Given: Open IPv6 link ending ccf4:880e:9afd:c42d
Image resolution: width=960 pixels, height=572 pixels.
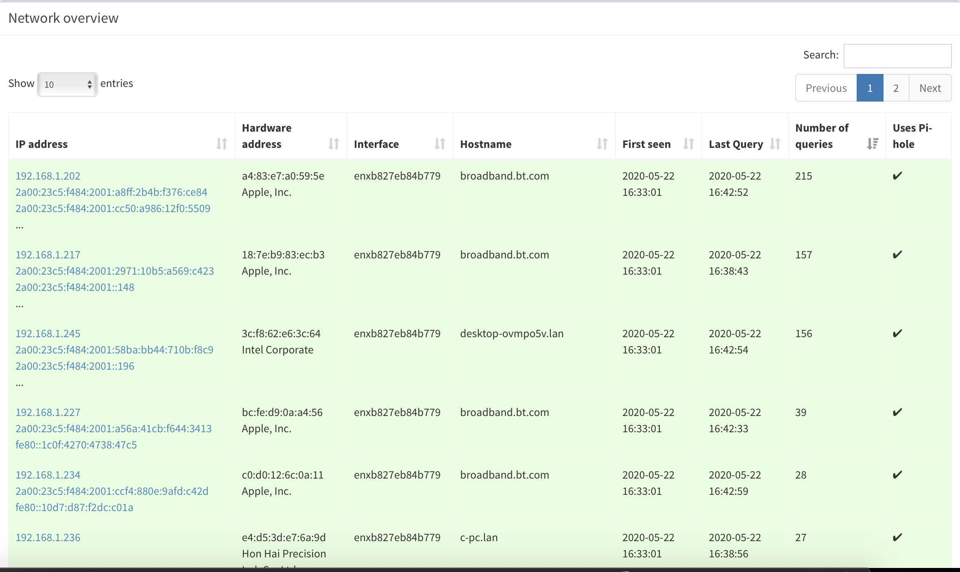Looking at the screenshot, I should click(112, 491).
